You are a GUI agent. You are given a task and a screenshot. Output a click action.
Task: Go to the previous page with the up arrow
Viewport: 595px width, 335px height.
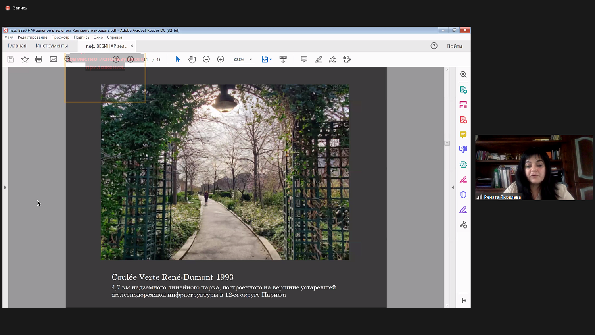pyautogui.click(x=116, y=59)
